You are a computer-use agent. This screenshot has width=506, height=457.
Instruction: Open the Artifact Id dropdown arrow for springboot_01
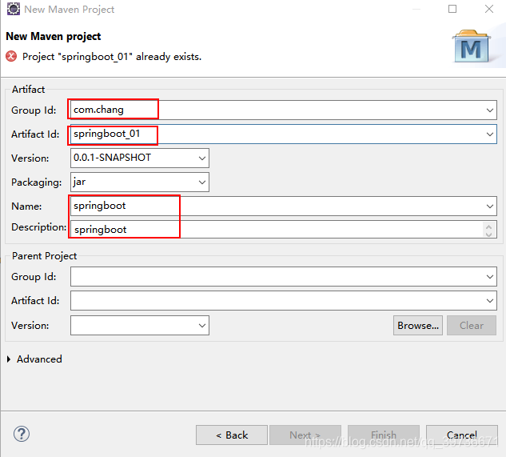pyautogui.click(x=489, y=134)
